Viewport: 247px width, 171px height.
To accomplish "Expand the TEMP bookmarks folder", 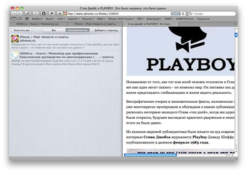I will tap(168, 19).
